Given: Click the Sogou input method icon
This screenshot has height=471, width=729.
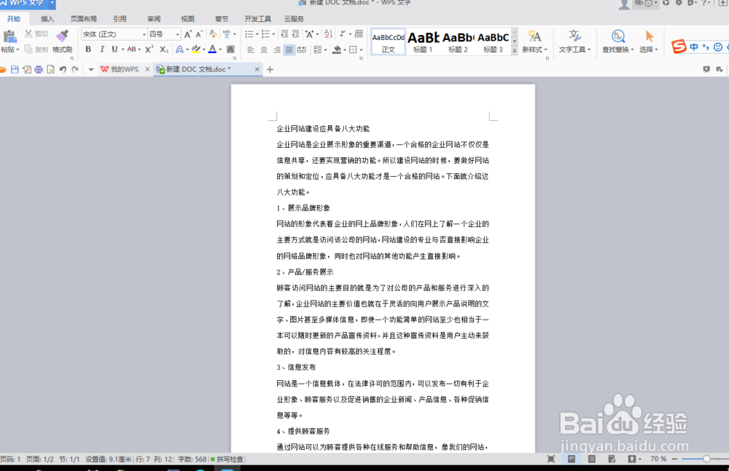Looking at the screenshot, I should (x=678, y=46).
